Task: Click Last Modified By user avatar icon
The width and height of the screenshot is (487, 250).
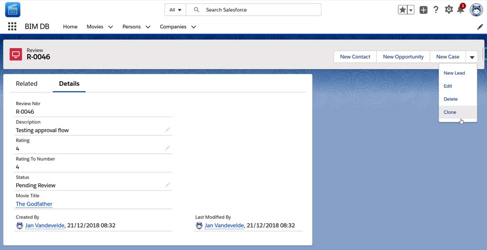Action: tap(199, 226)
